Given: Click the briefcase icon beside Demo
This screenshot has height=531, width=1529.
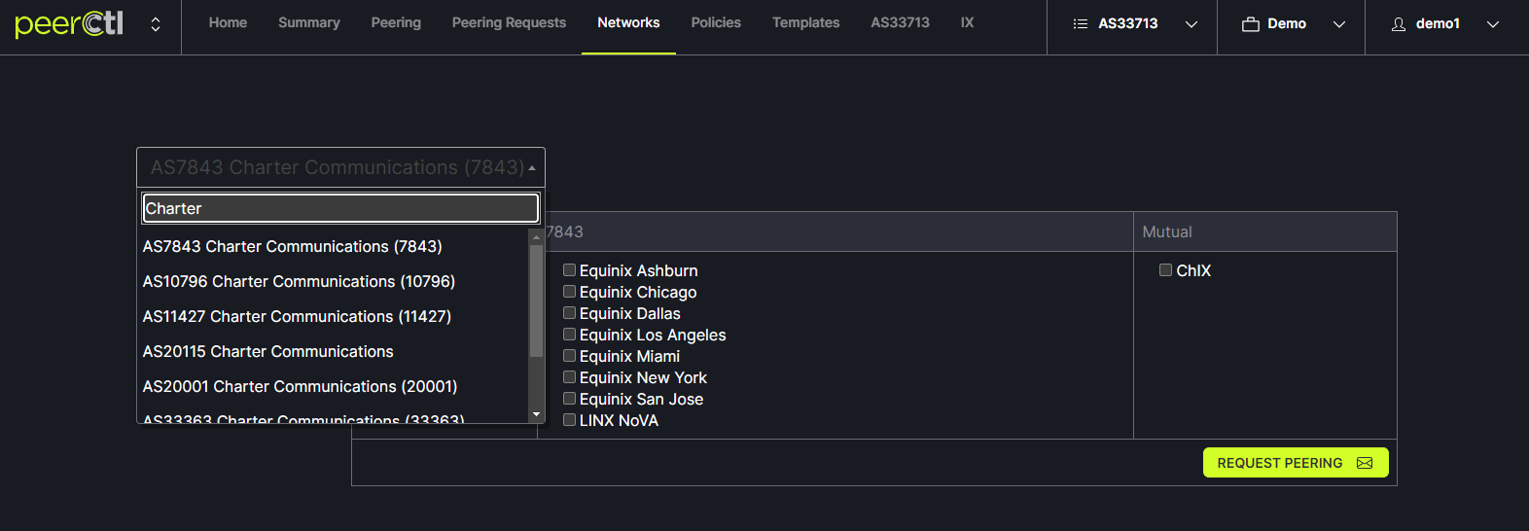Looking at the screenshot, I should pyautogui.click(x=1250, y=24).
